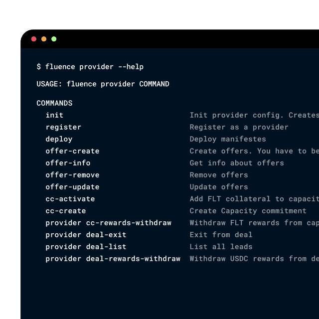This screenshot has height=319, width=319.
Task: Click the 'fluence provider --help' prompt line
Action: coord(90,67)
